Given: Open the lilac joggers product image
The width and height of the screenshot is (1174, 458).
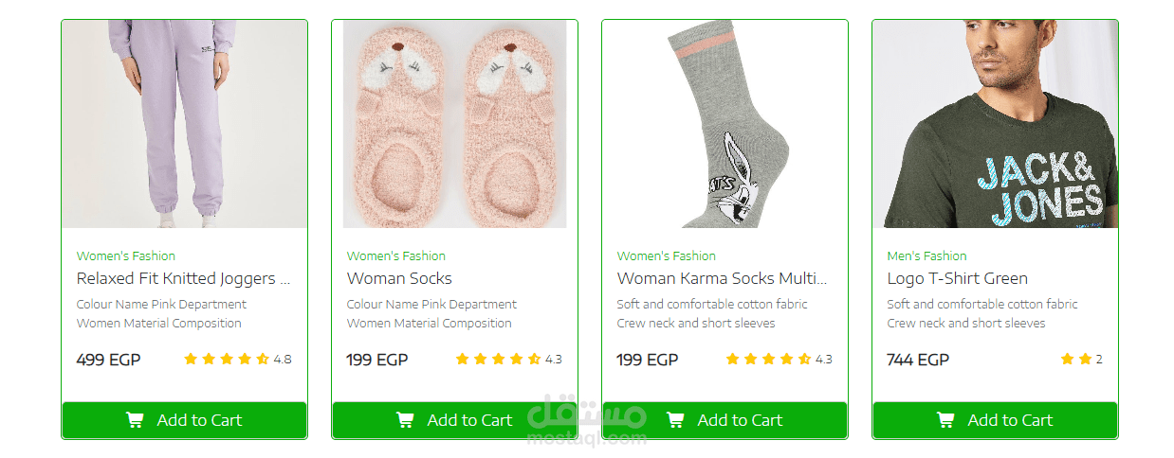Looking at the screenshot, I should tap(184, 124).
